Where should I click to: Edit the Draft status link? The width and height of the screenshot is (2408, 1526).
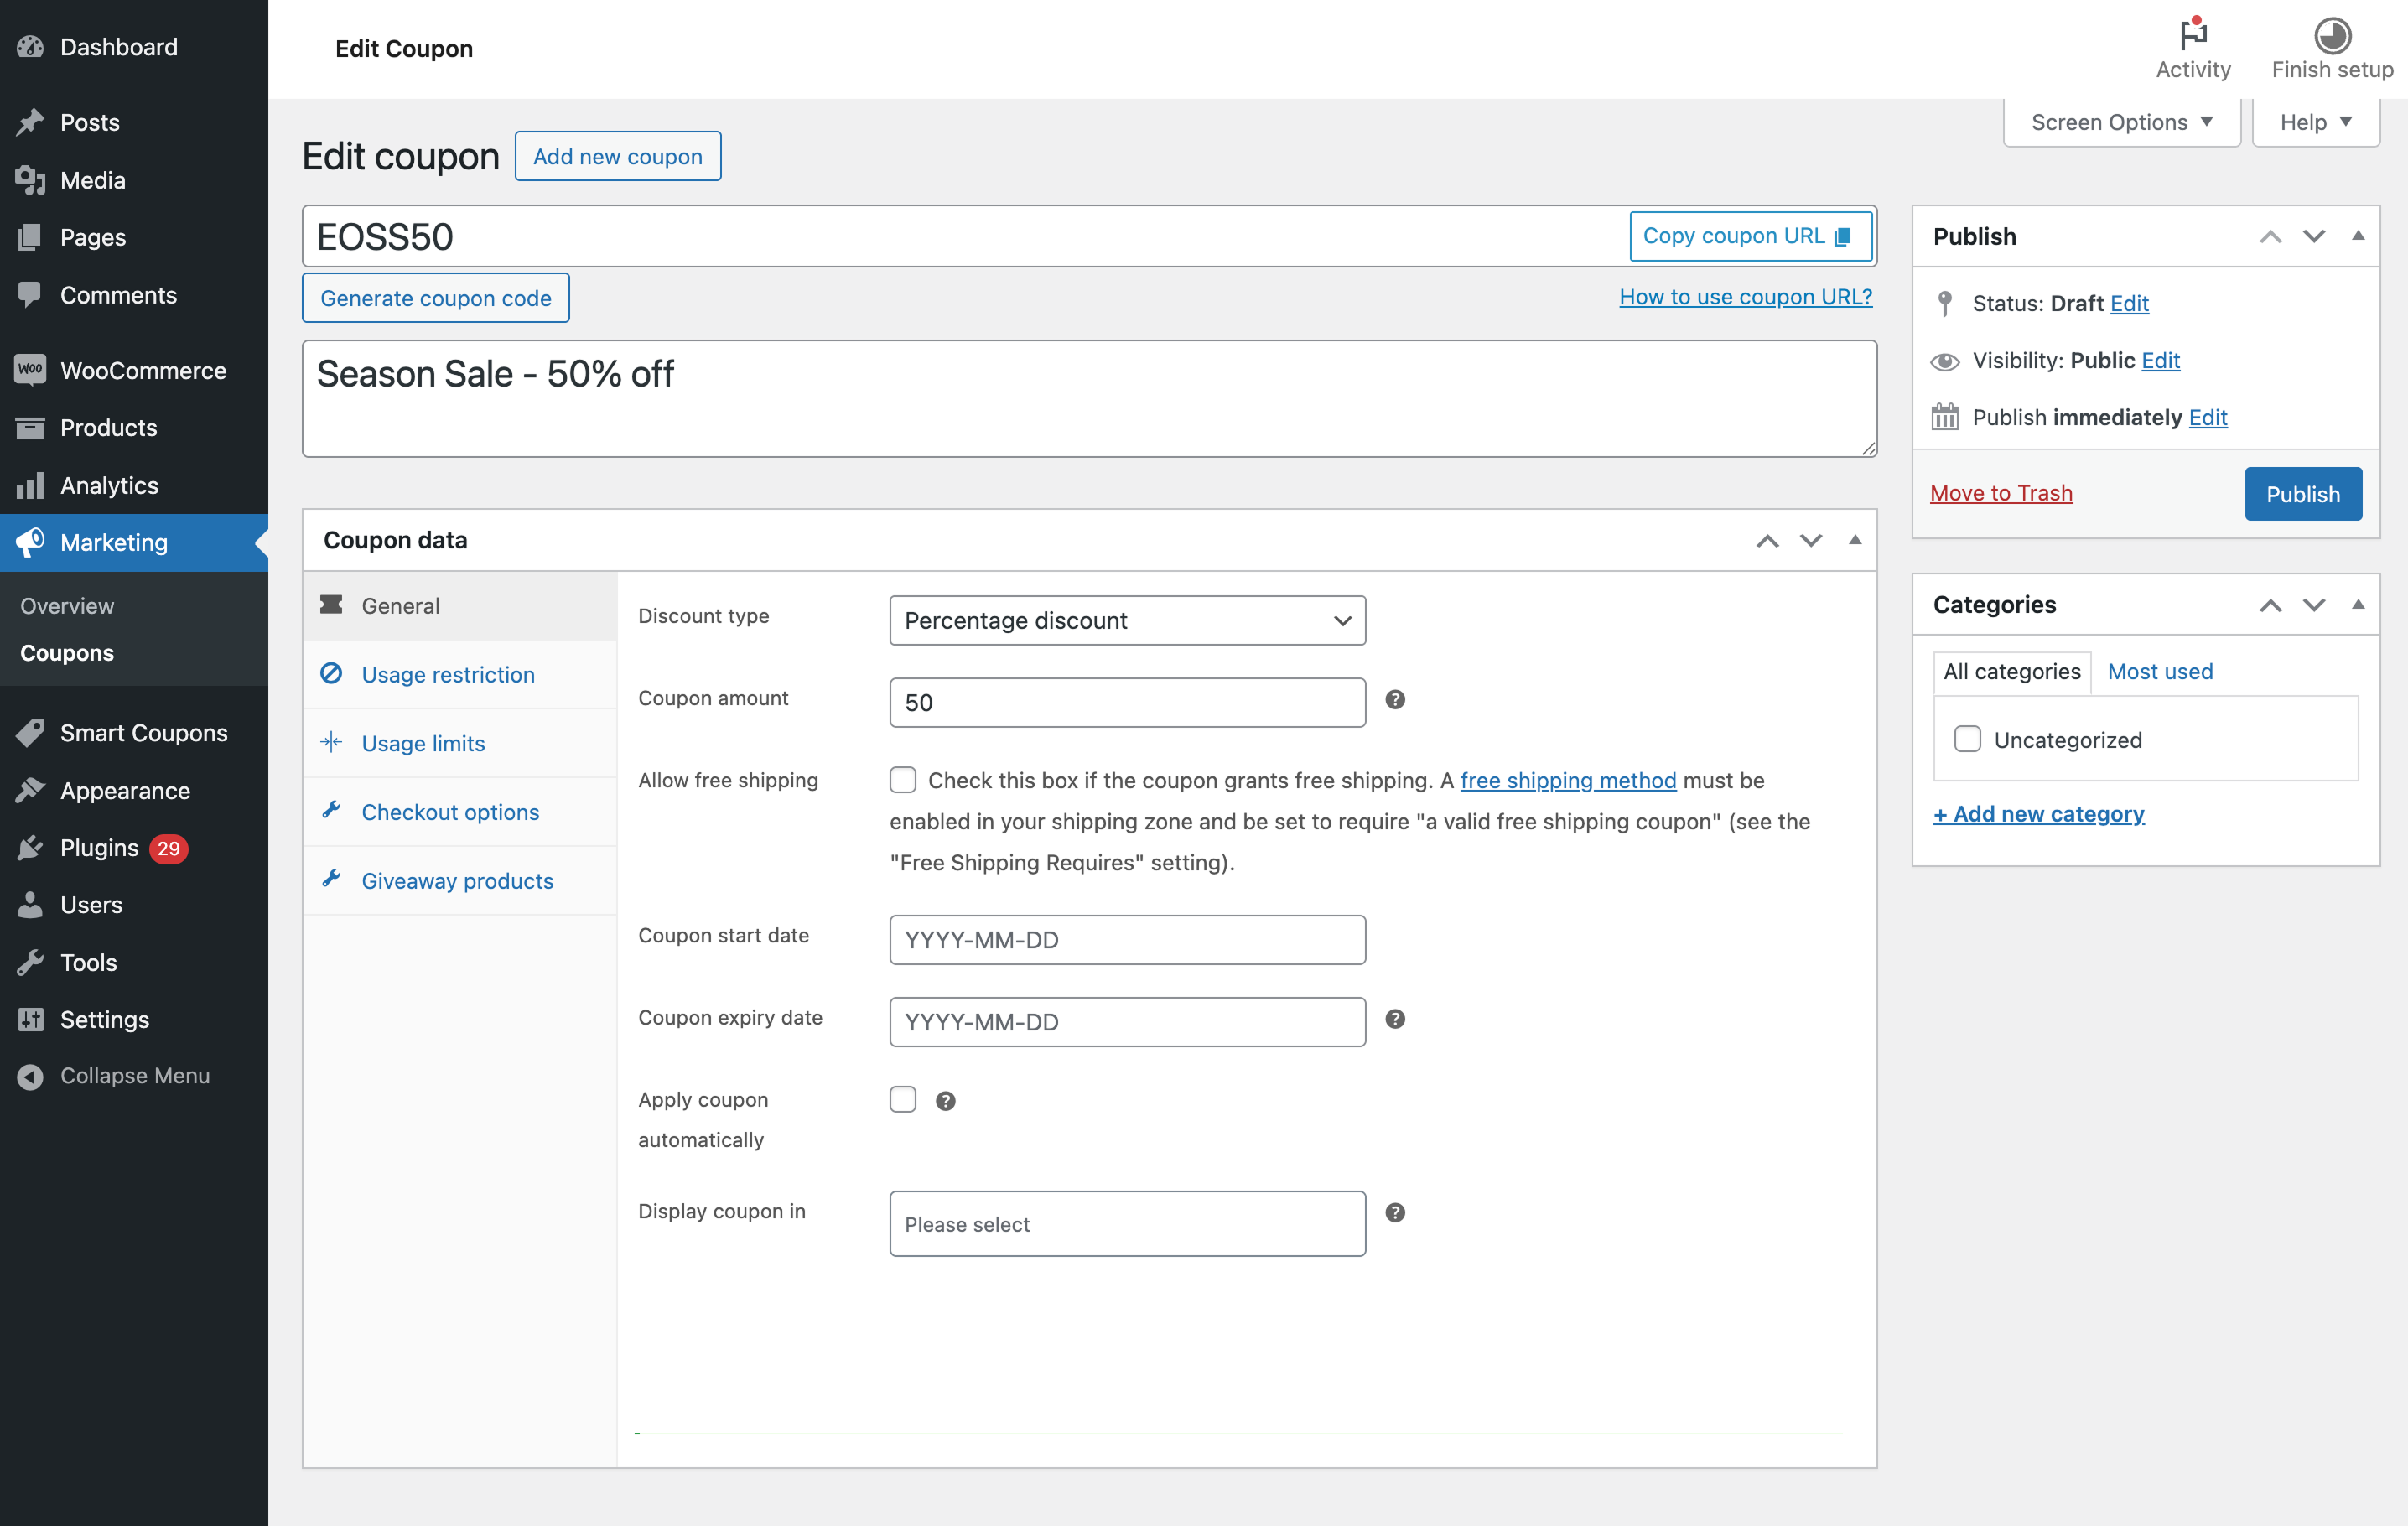tap(2129, 303)
